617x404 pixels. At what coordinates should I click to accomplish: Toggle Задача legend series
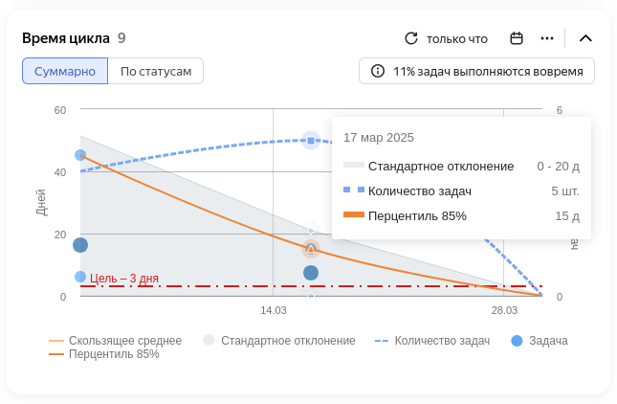coord(540,341)
